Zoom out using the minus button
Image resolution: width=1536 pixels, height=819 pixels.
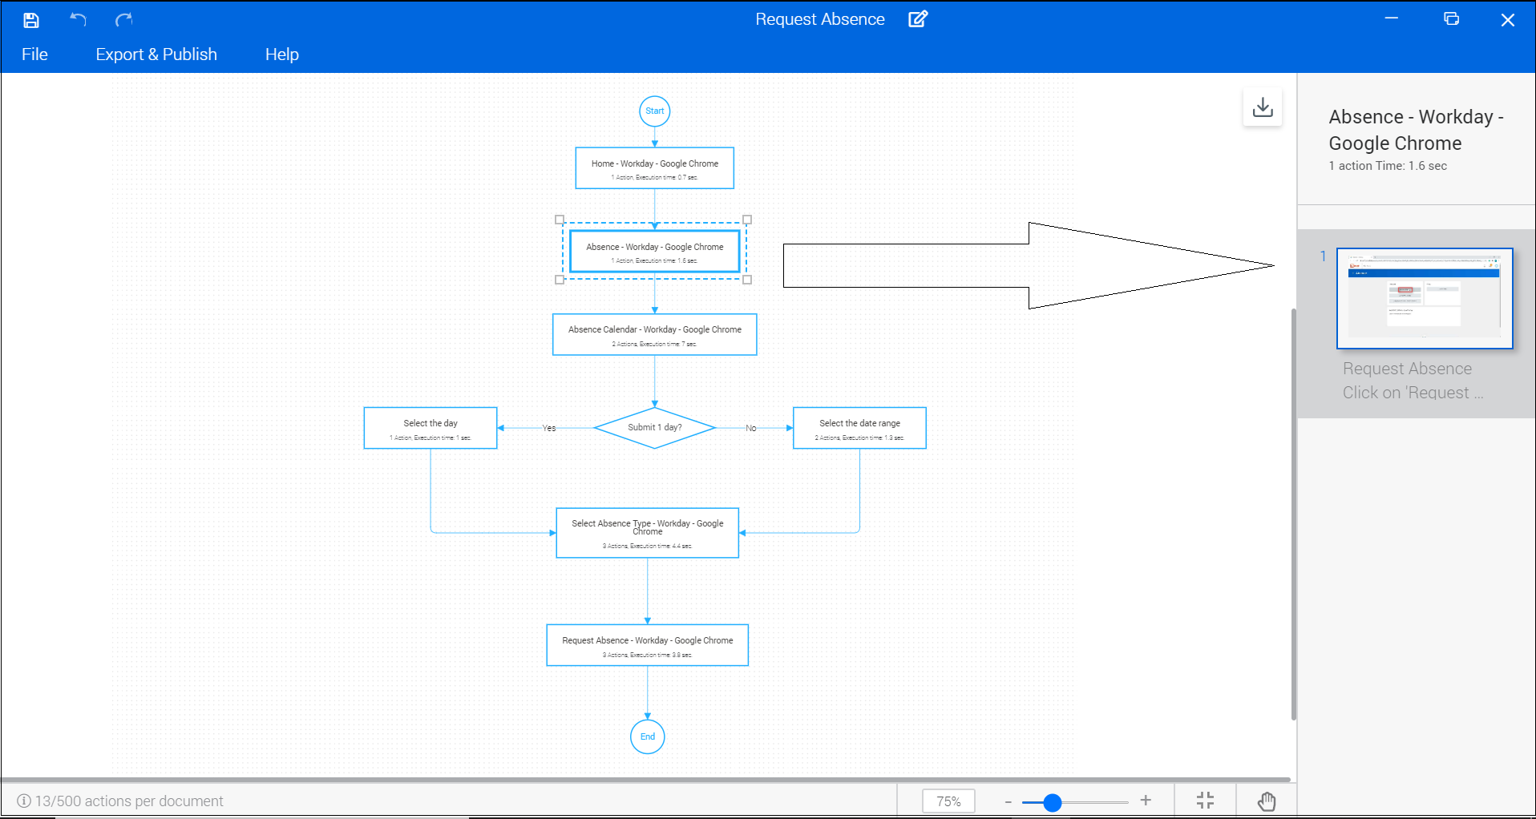(1008, 800)
